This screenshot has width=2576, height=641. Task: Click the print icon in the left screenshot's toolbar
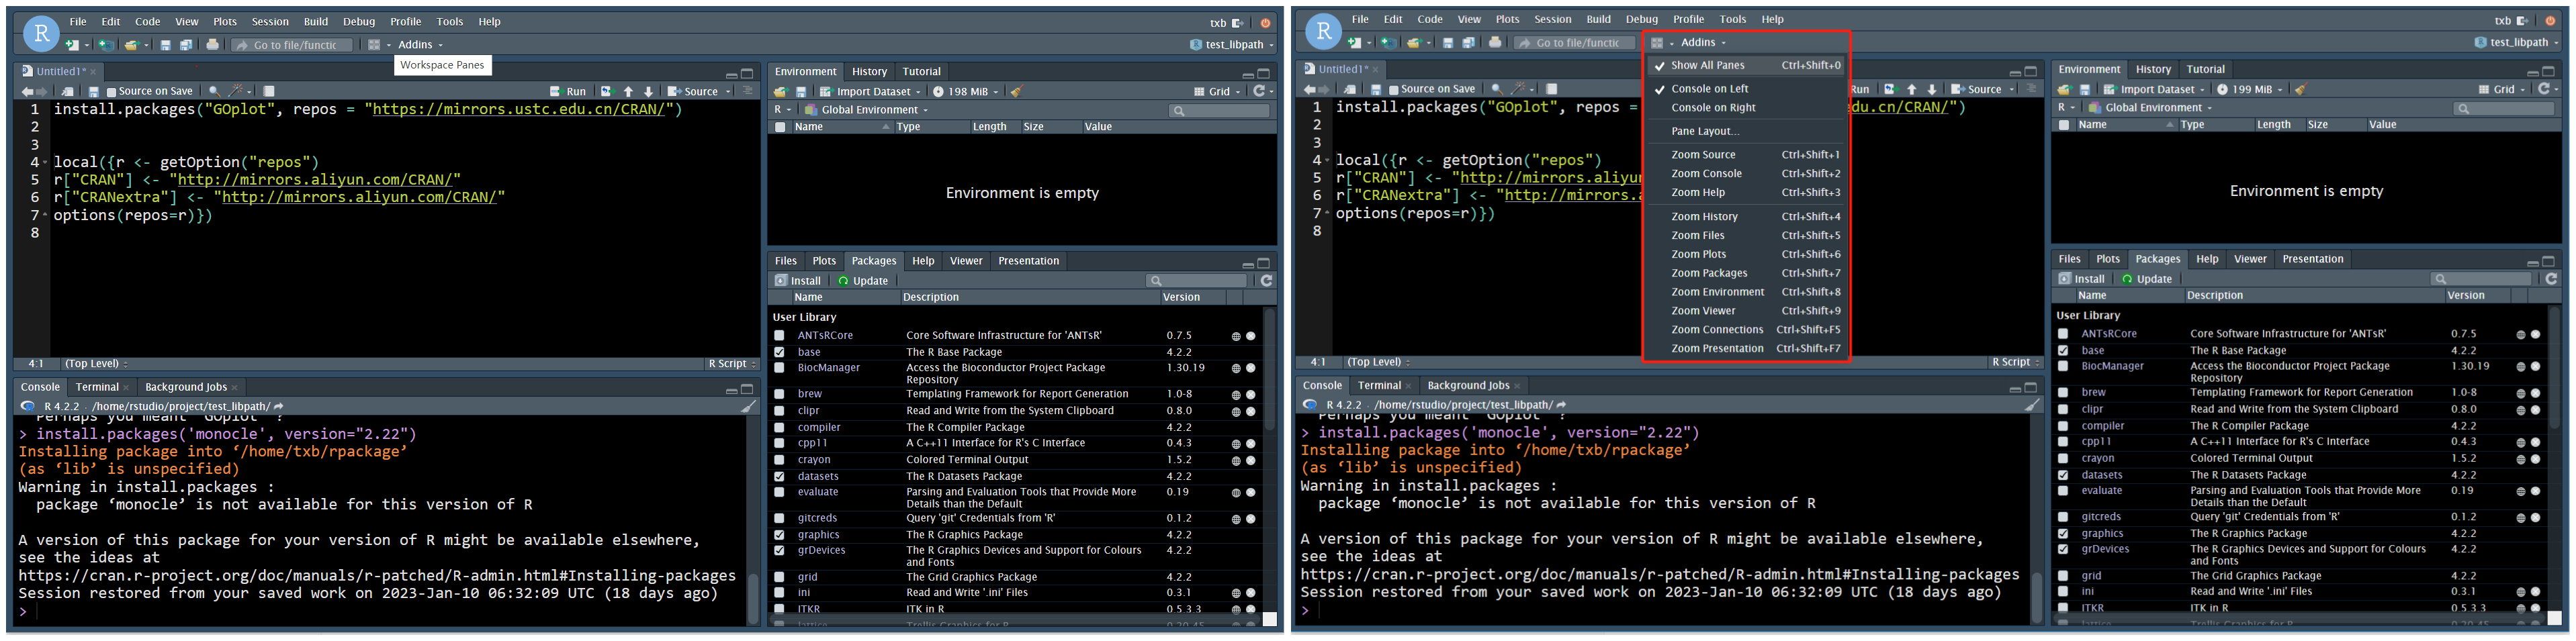click(212, 45)
